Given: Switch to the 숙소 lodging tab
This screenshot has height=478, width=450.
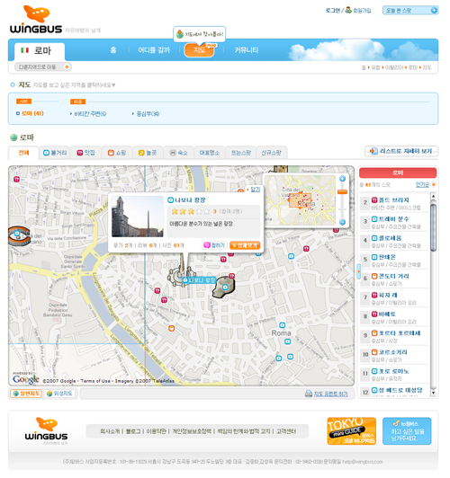Looking at the screenshot, I should coord(179,153).
